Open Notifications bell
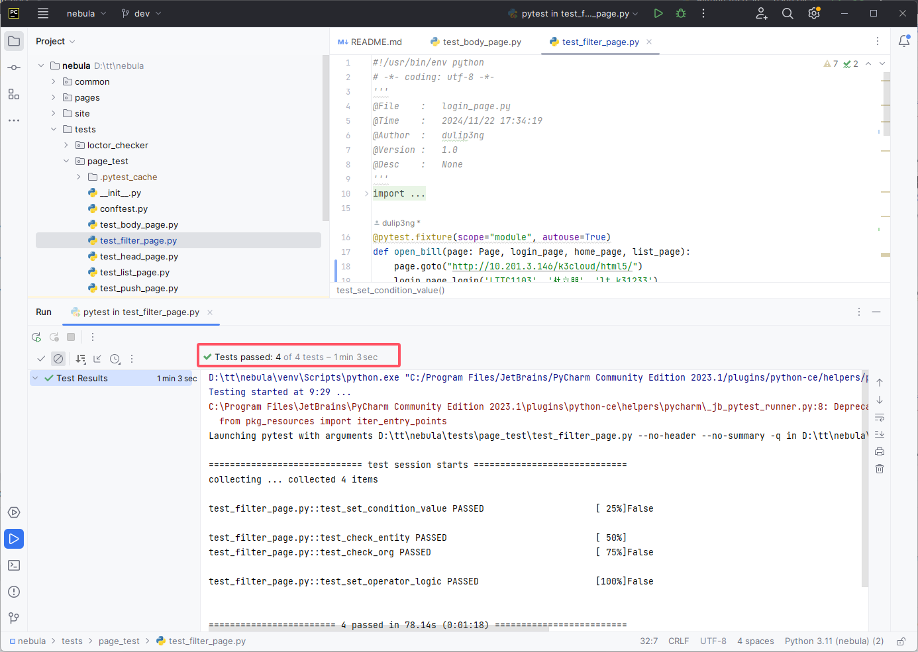The width and height of the screenshot is (918, 652). point(904,41)
